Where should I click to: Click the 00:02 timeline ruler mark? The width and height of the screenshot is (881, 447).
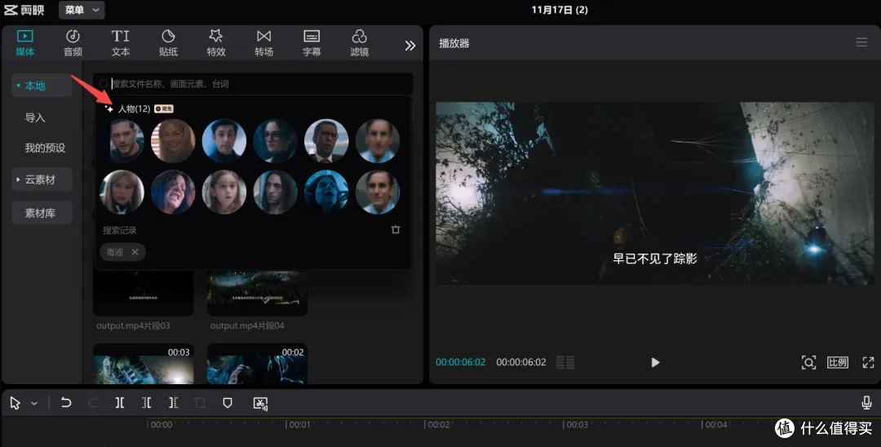click(x=439, y=424)
